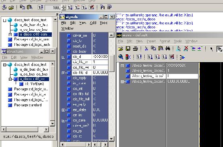Expand the co_data bus in the signals window
The height and width of the screenshot is (147, 223).
coord(63,121)
